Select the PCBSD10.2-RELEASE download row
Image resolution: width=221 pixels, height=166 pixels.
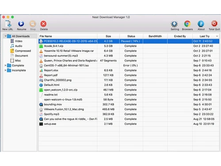click(x=129, y=41)
